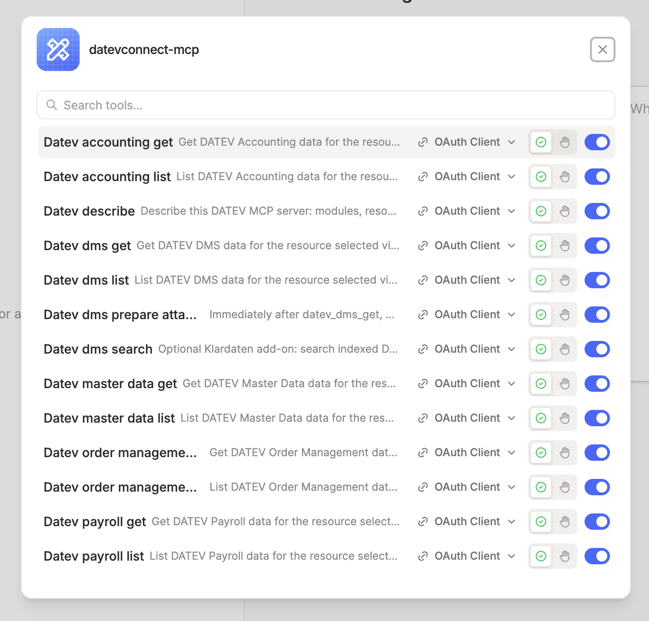The width and height of the screenshot is (649, 621).
Task: Expand OAuth Client dropdown for Datev dms get
Action: [x=467, y=246]
